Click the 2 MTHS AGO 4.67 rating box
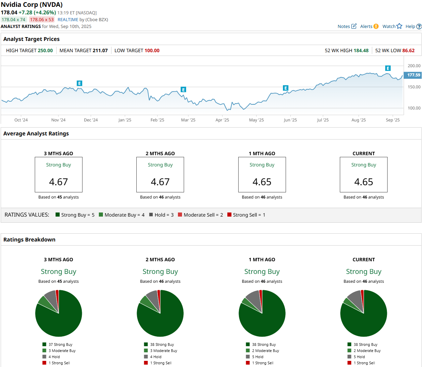 tap(160, 175)
